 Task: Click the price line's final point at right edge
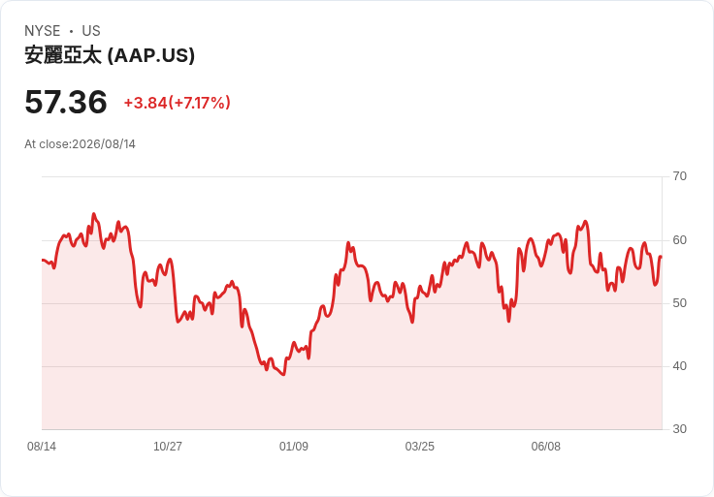pos(662,258)
